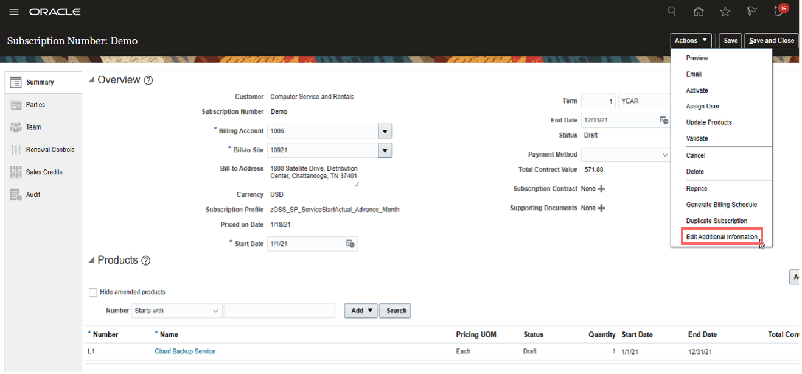The width and height of the screenshot is (802, 374).
Task: Expand the Billing Account dropdown arrow
Action: [385, 131]
